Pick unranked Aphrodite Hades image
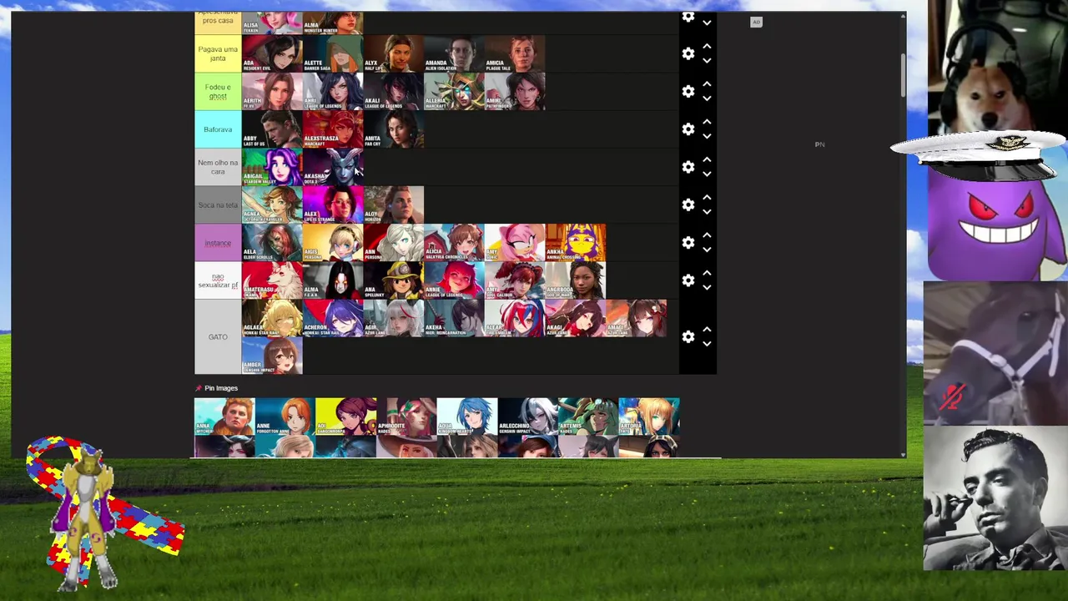This screenshot has width=1068, height=601. 406,417
